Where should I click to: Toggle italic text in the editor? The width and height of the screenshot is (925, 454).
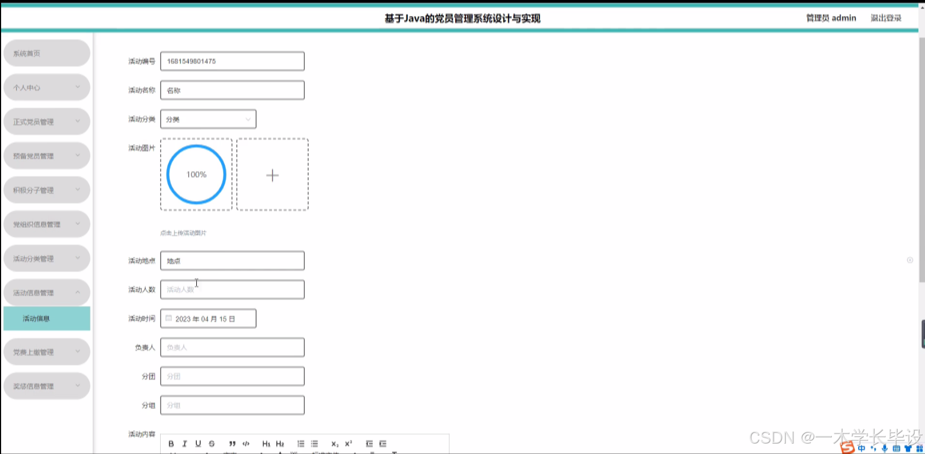point(185,444)
